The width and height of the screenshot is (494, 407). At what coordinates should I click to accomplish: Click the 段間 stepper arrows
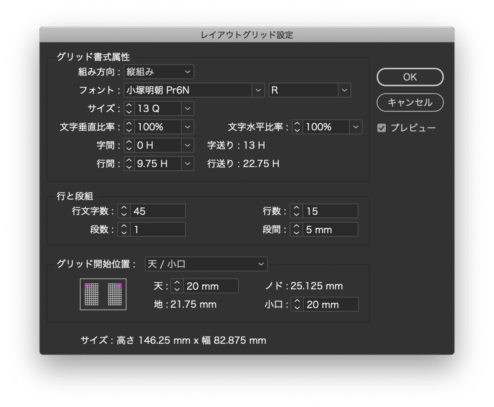pyautogui.click(x=296, y=229)
